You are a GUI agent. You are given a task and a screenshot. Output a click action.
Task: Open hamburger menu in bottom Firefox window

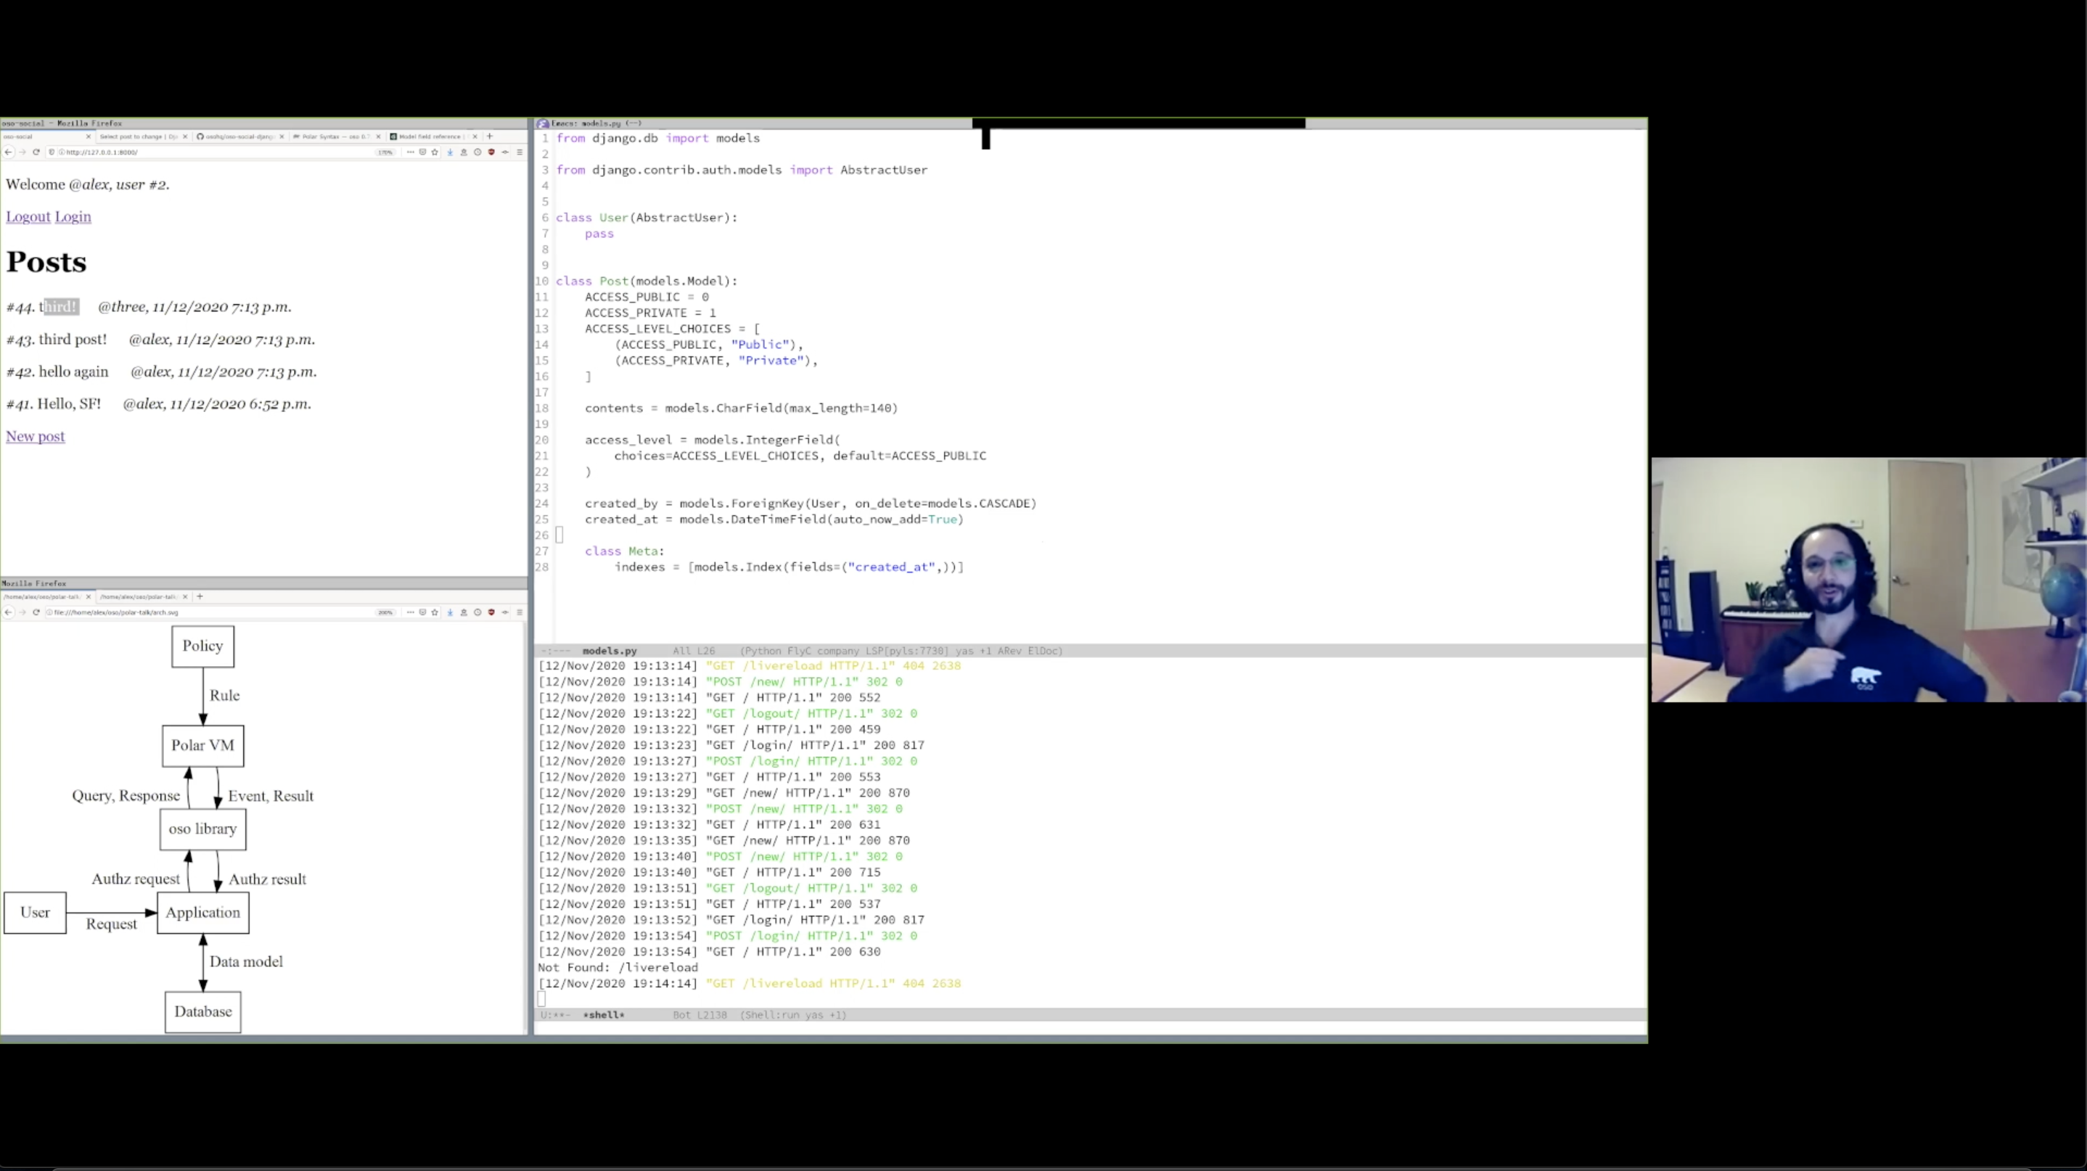click(520, 612)
